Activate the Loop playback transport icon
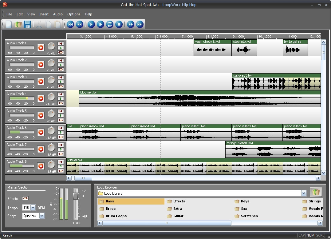The image size is (331, 239). point(110,24)
